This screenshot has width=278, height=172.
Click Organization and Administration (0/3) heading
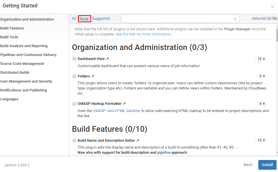click(x=140, y=47)
